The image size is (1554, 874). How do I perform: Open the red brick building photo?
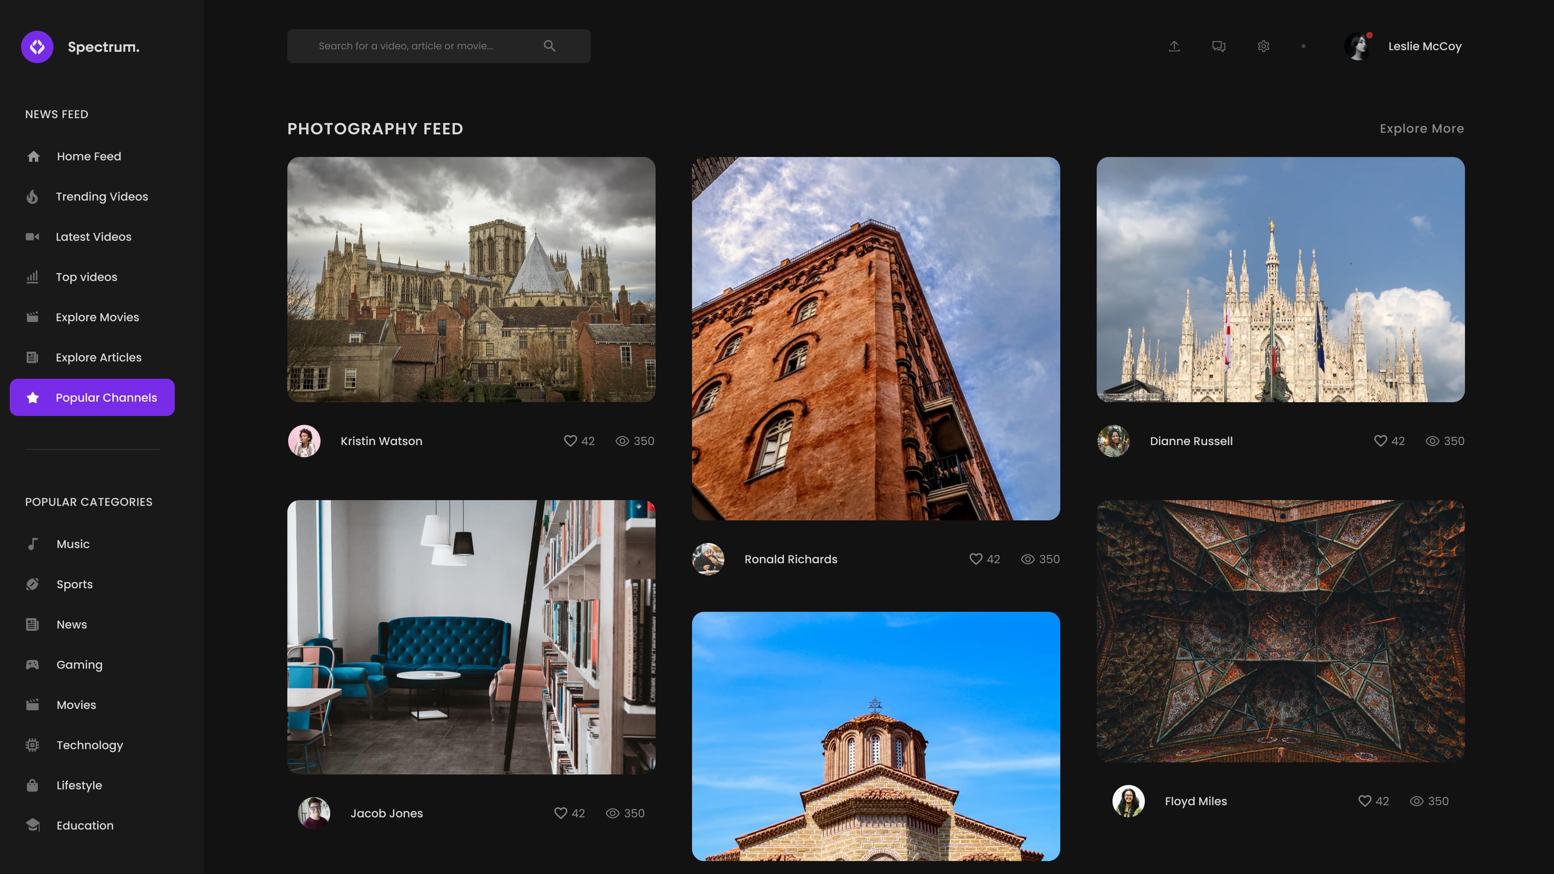coord(875,339)
